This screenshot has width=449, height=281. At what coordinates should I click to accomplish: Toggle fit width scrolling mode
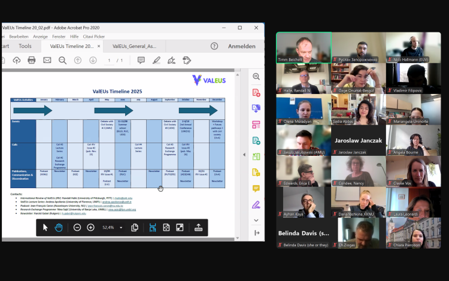[153, 228]
